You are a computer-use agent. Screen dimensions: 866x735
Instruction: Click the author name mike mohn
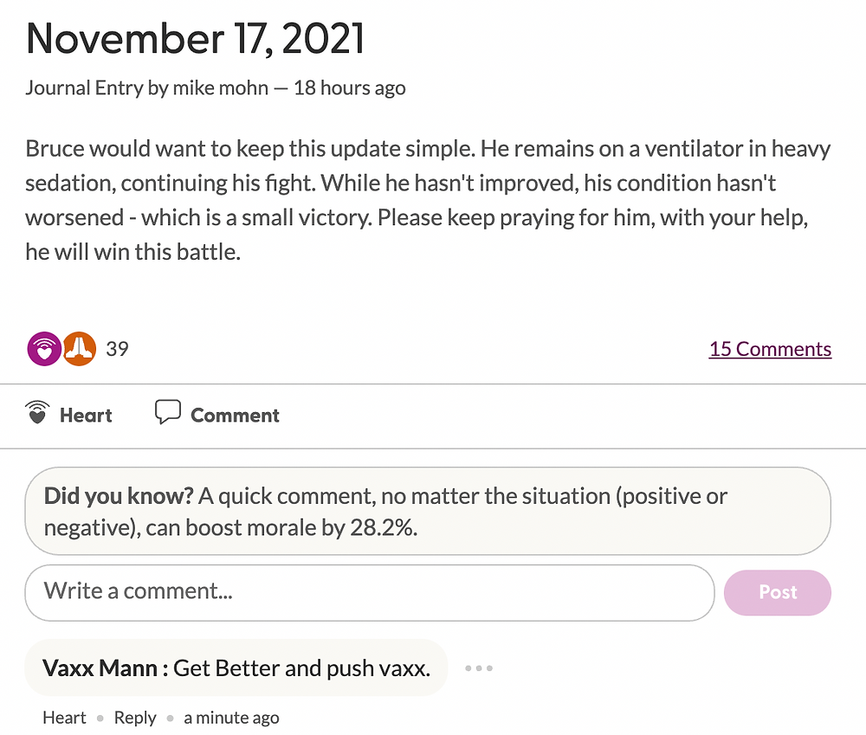(220, 87)
